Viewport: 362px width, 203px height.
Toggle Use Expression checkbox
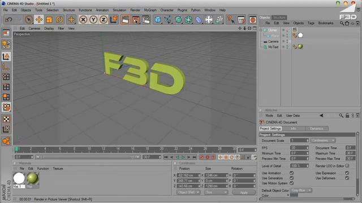347,173
